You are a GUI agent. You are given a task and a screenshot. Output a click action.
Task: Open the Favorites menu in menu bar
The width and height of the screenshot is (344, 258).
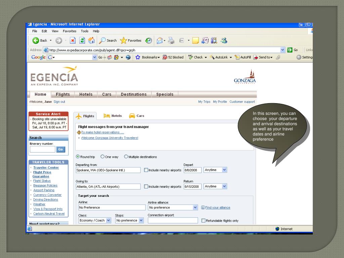click(x=70, y=31)
